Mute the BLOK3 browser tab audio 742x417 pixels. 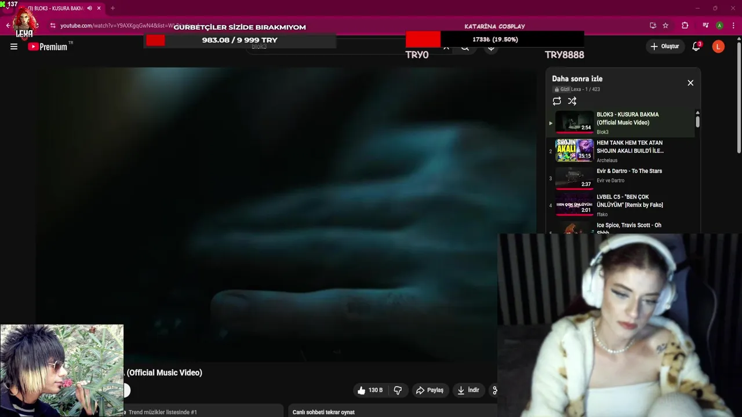click(x=89, y=8)
